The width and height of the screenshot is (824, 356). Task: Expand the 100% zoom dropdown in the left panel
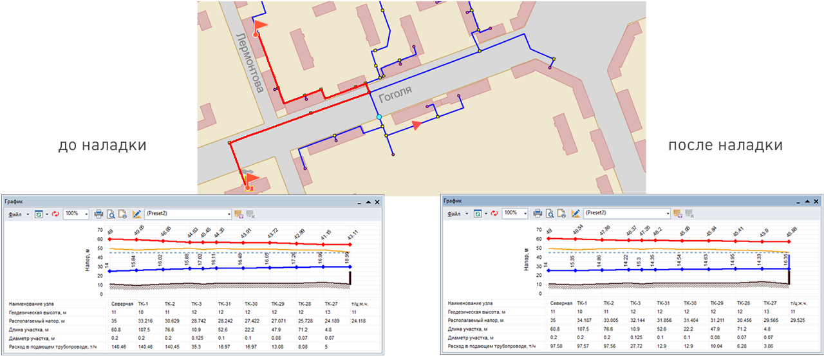[86, 214]
